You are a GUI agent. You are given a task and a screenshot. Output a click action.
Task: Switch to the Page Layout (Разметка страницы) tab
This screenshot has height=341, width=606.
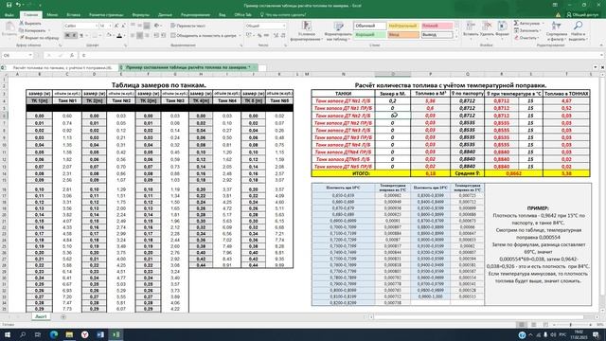coord(106,15)
